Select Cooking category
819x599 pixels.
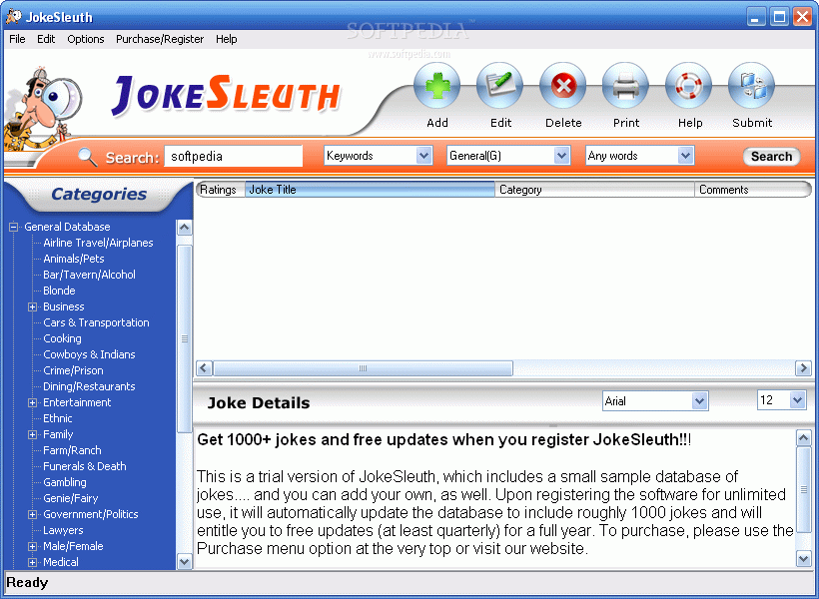tap(62, 338)
